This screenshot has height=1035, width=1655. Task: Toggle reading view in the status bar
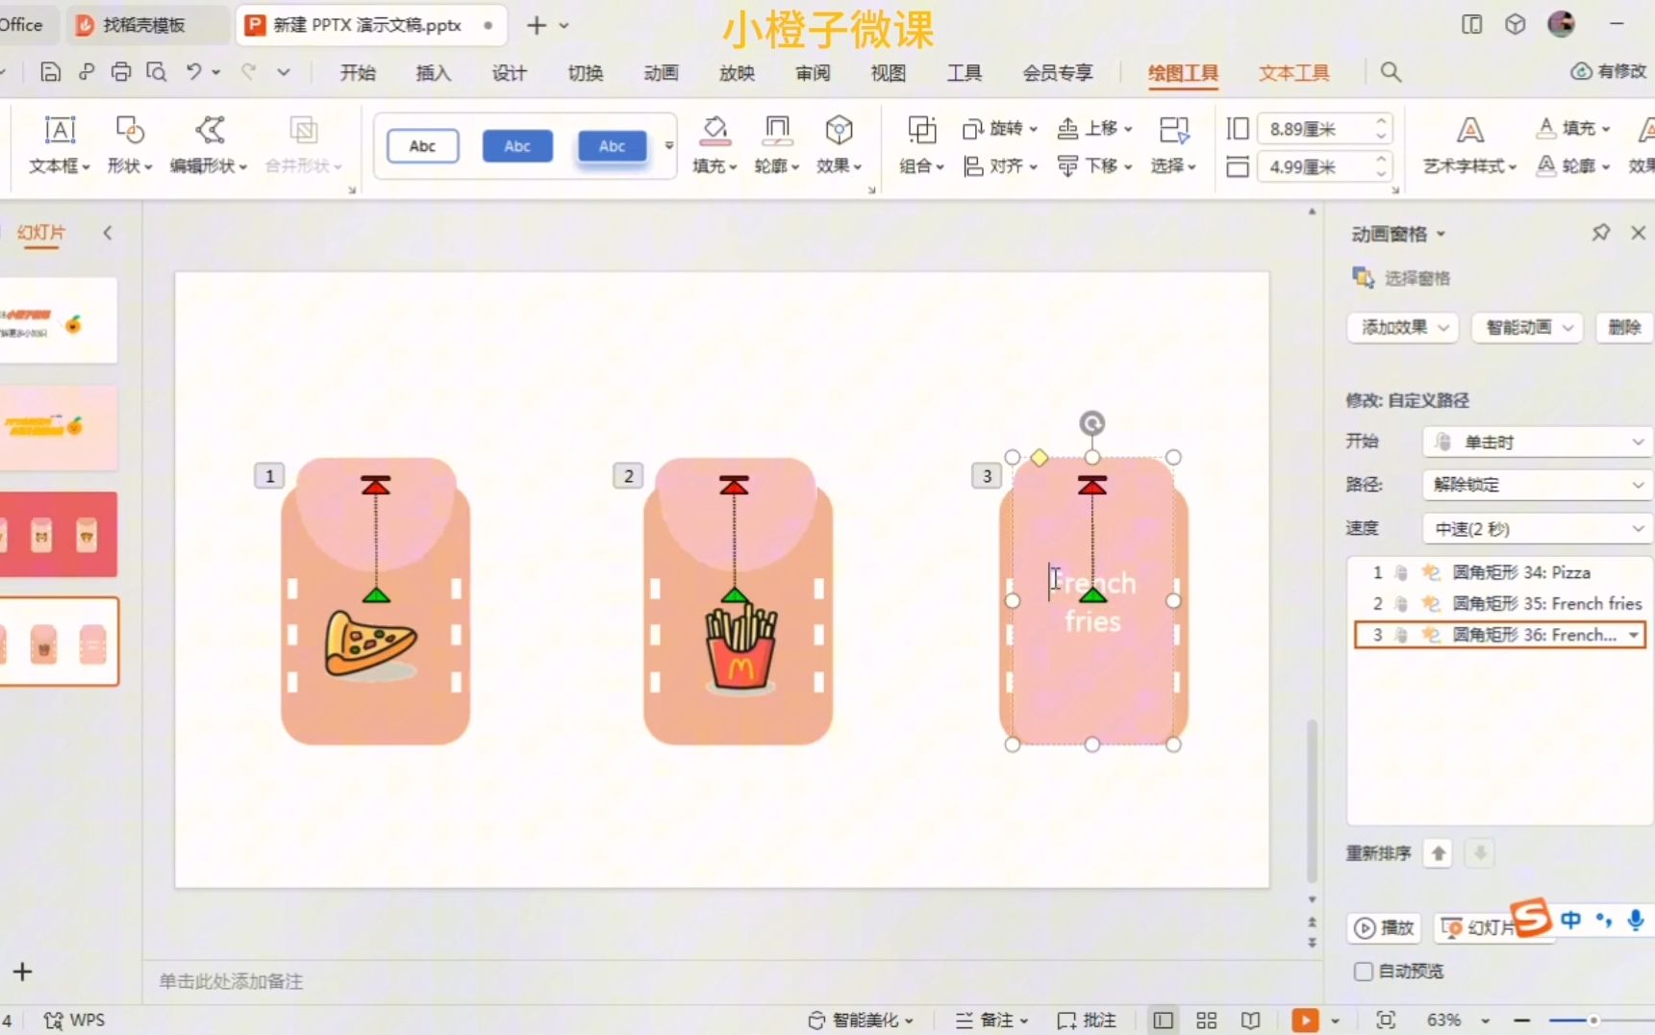[x=1249, y=1019]
